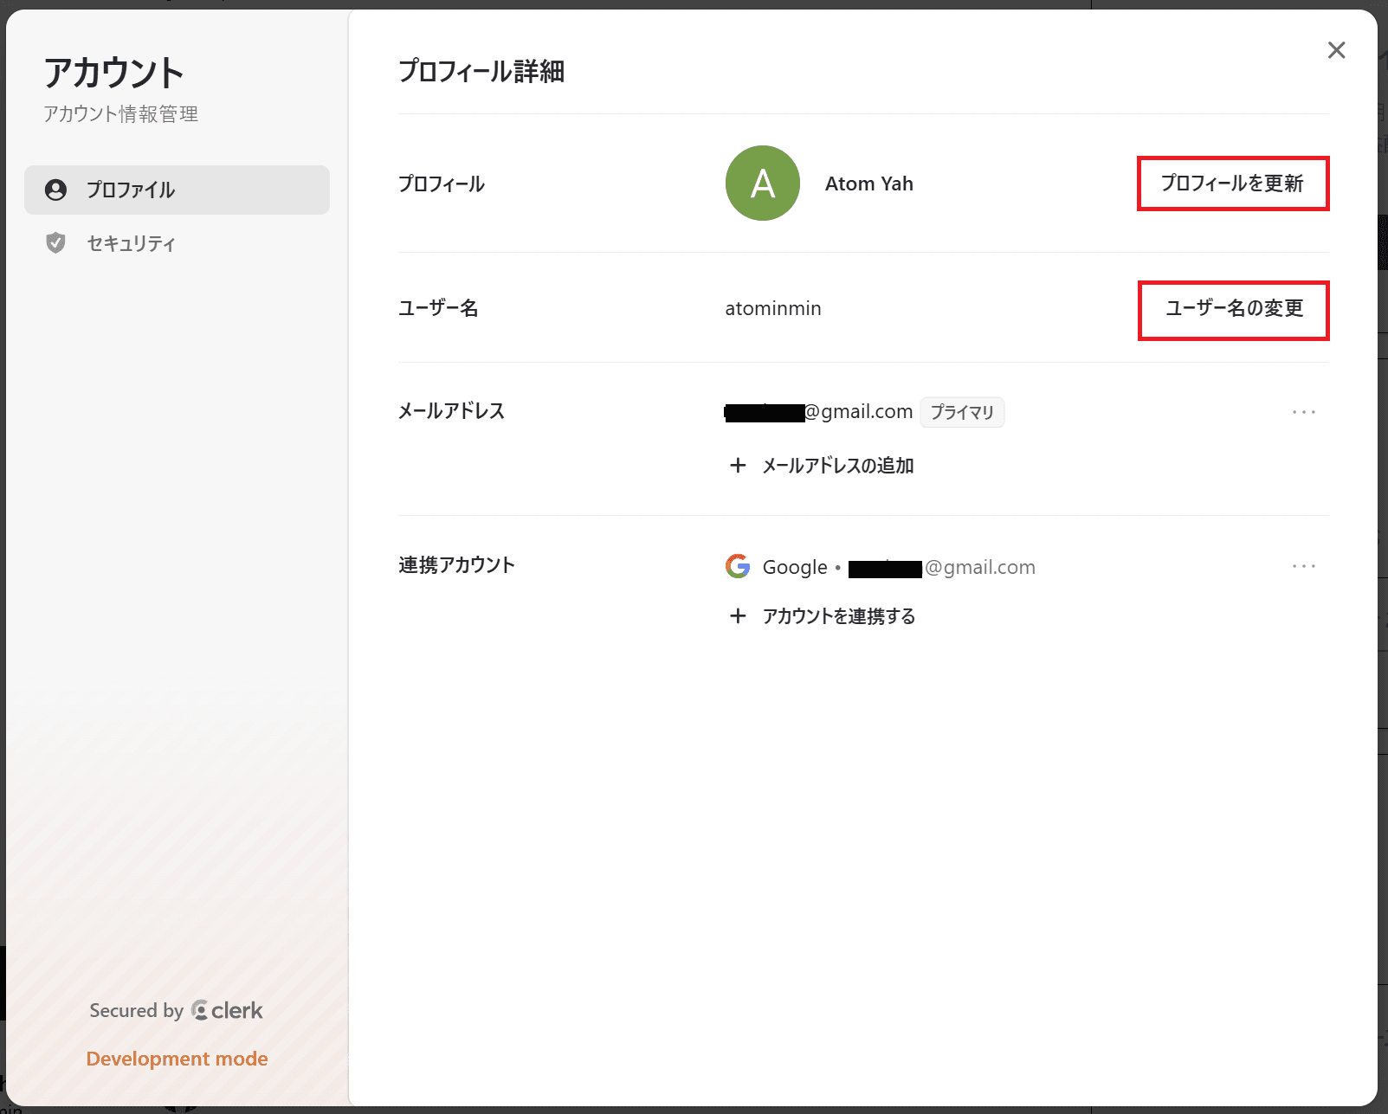Screen dimensions: 1388x1114
Task: Click the plus icon for アカウントを連携する
Action: pos(738,615)
